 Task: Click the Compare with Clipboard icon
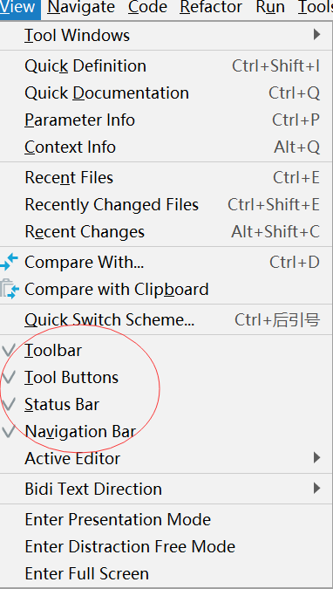point(9,289)
